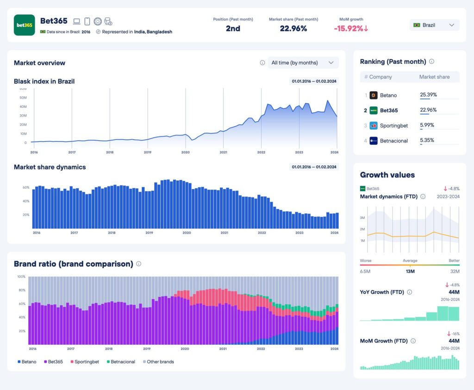This screenshot has width=474, height=390.
Task: Click the coins icon right of the chip icon
Action: [x=108, y=21]
